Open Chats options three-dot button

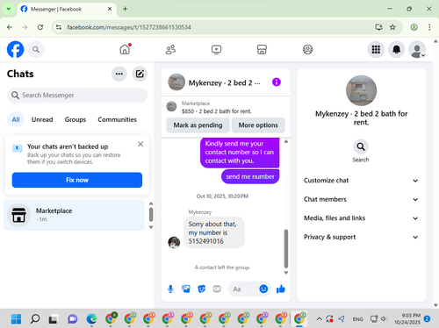click(119, 74)
